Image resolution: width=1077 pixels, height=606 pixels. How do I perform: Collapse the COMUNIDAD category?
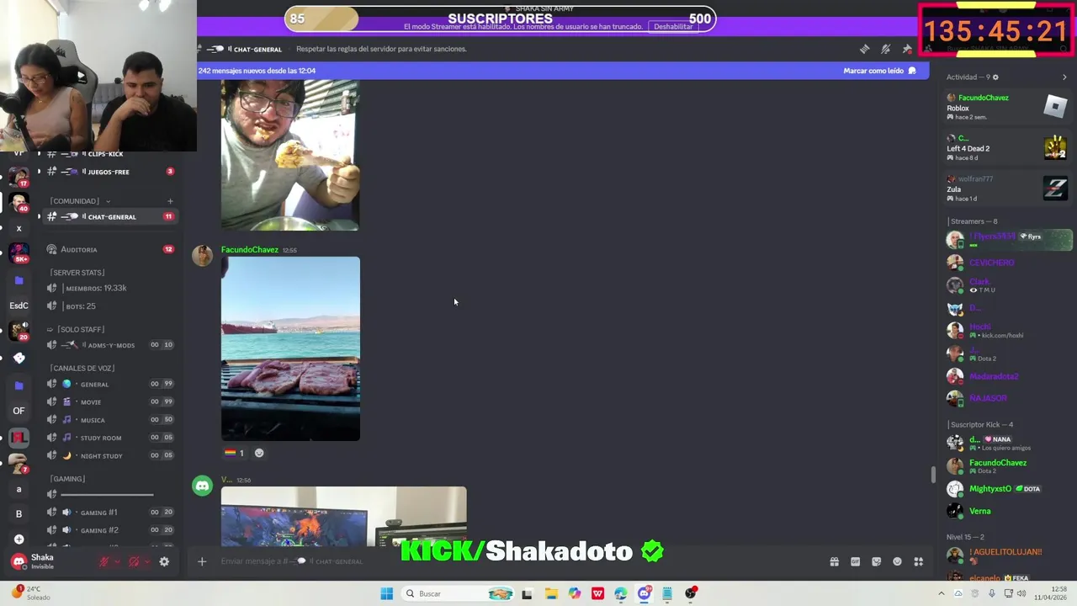click(80, 201)
